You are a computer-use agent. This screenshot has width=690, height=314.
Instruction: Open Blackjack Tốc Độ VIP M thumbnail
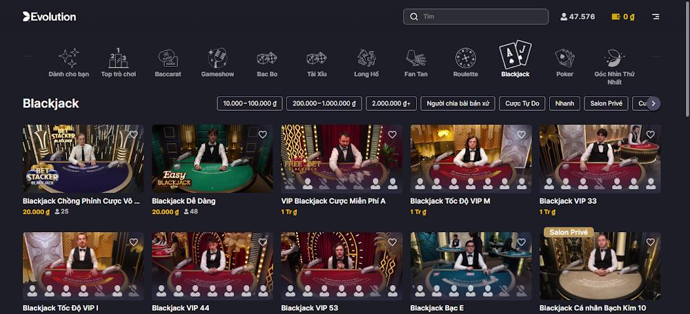coord(471,158)
